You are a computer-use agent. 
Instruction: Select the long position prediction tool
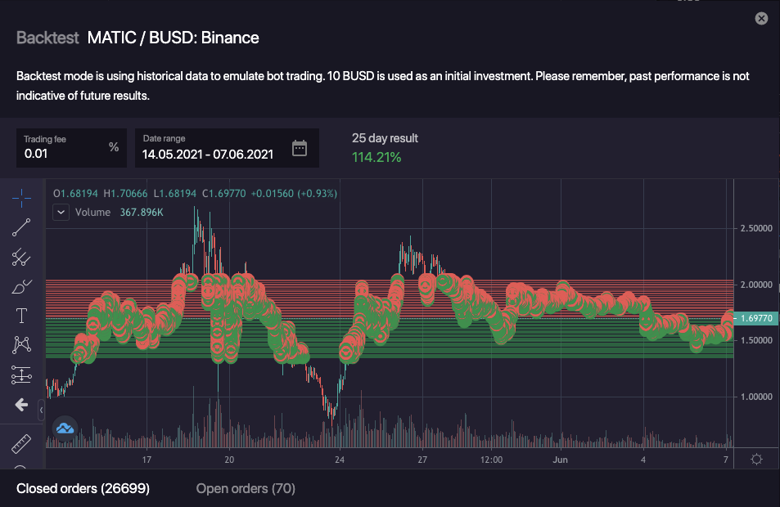click(x=22, y=375)
